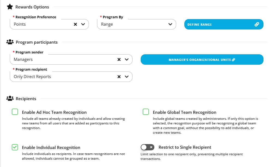The height and width of the screenshot is (167, 273).
Task: Click the star icon beside Rewards Options
Action: tap(10, 7)
